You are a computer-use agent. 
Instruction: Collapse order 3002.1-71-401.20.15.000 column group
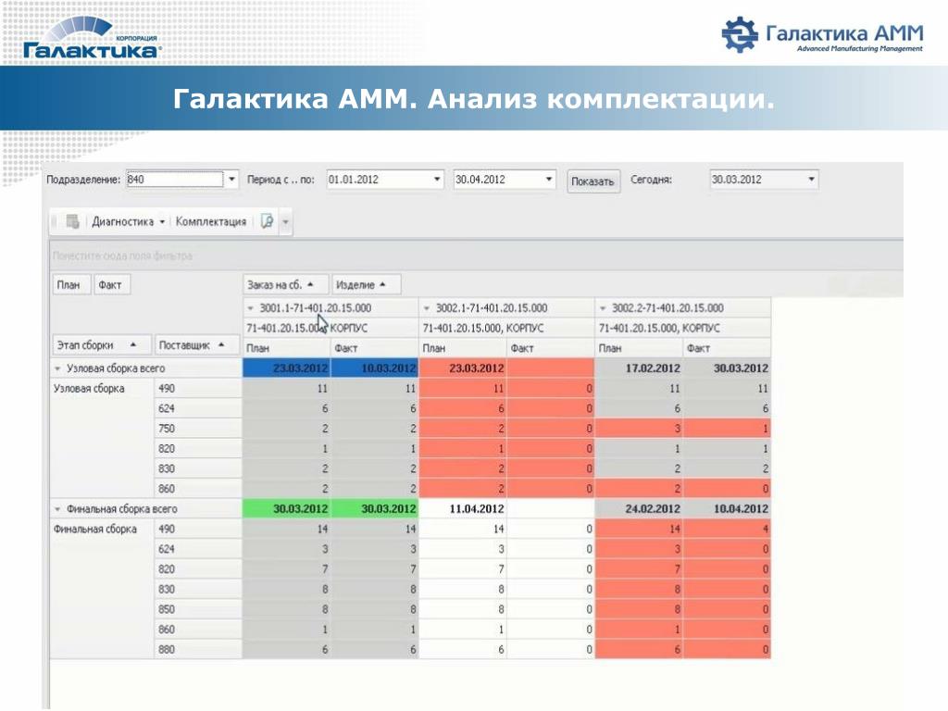[426, 308]
